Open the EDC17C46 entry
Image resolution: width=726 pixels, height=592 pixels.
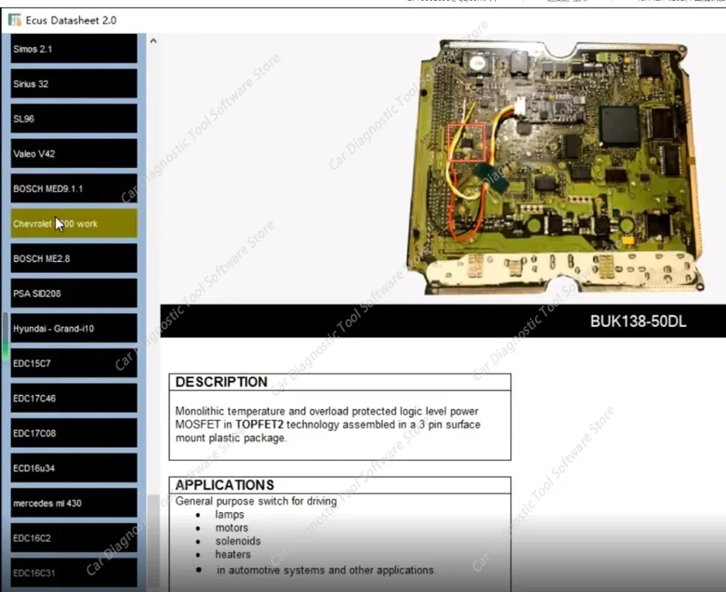[74, 398]
